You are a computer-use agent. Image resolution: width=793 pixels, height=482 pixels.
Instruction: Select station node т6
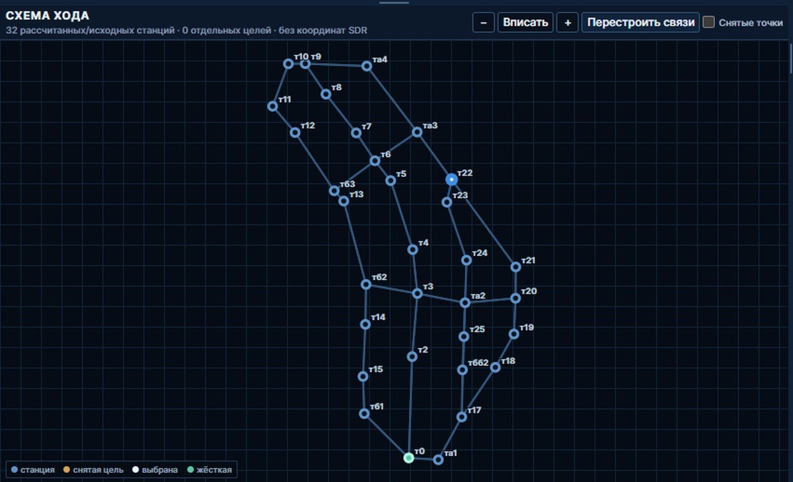point(375,160)
